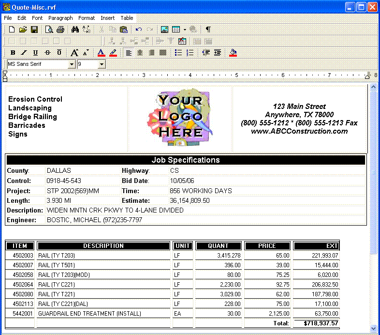This screenshot has height=335, width=380.
Task: Open print preview icon
Action: pyautogui.click(x=49, y=30)
